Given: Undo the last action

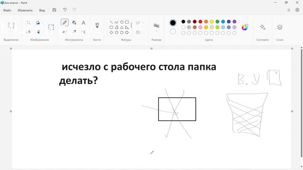Looking at the screenshot, I should tap(65, 10).
